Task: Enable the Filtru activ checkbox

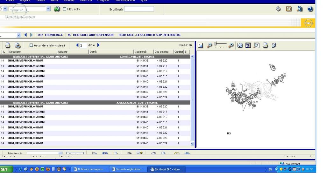Action: [65, 9]
